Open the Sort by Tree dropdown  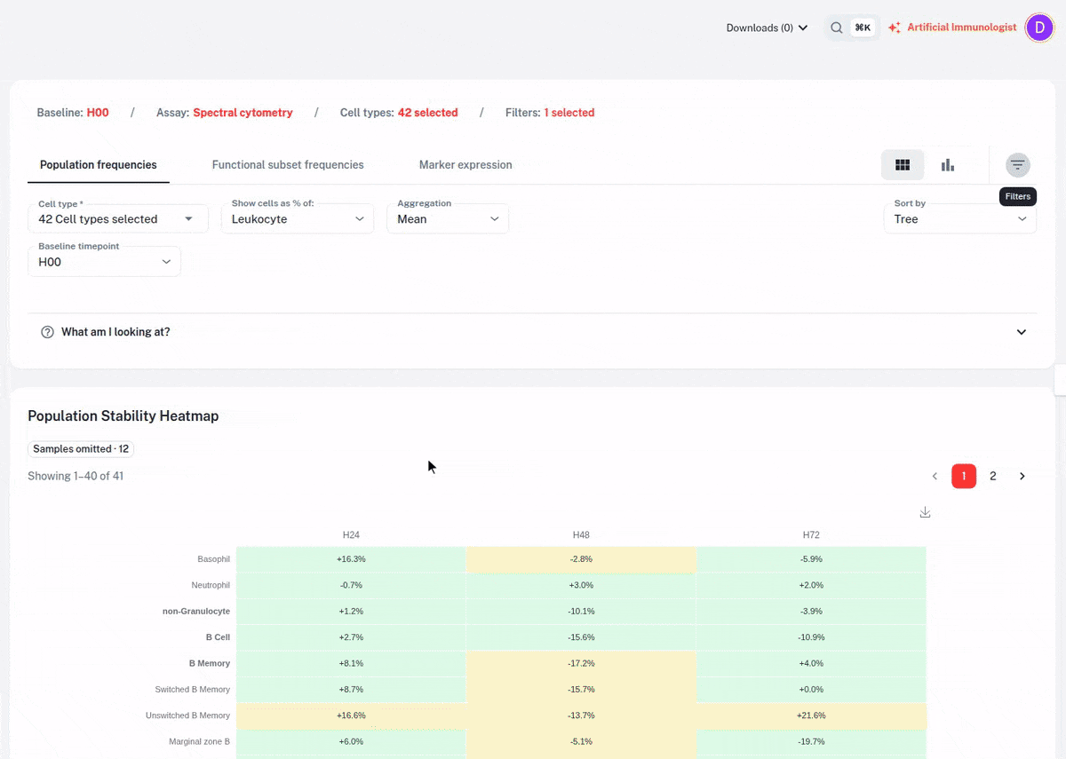click(x=960, y=218)
